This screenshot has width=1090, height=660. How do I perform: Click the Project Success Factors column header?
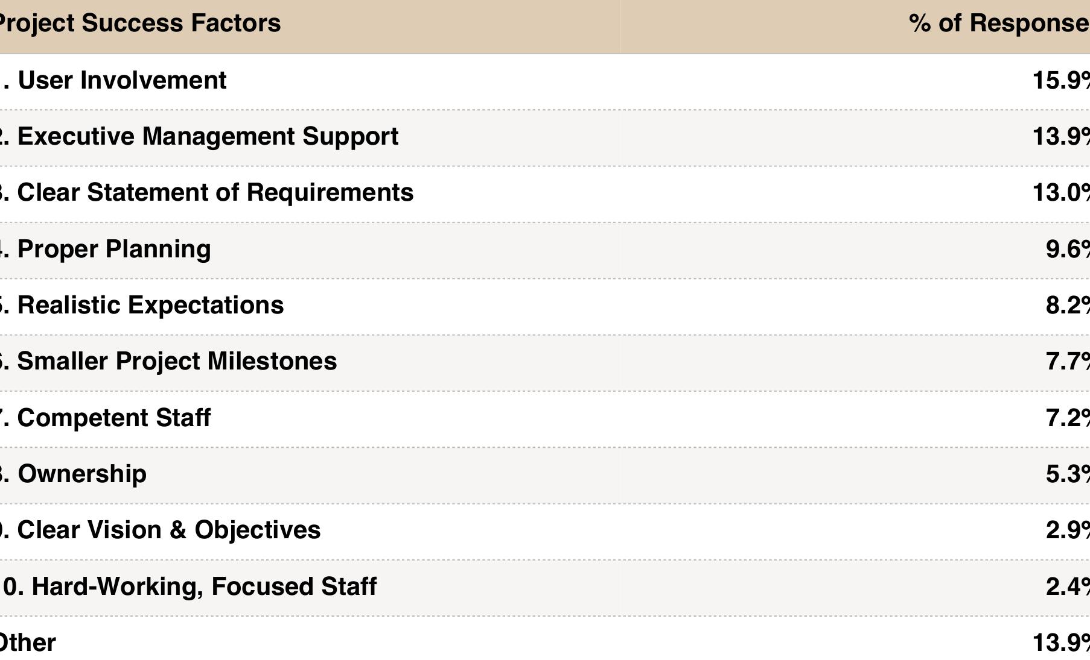point(139,24)
